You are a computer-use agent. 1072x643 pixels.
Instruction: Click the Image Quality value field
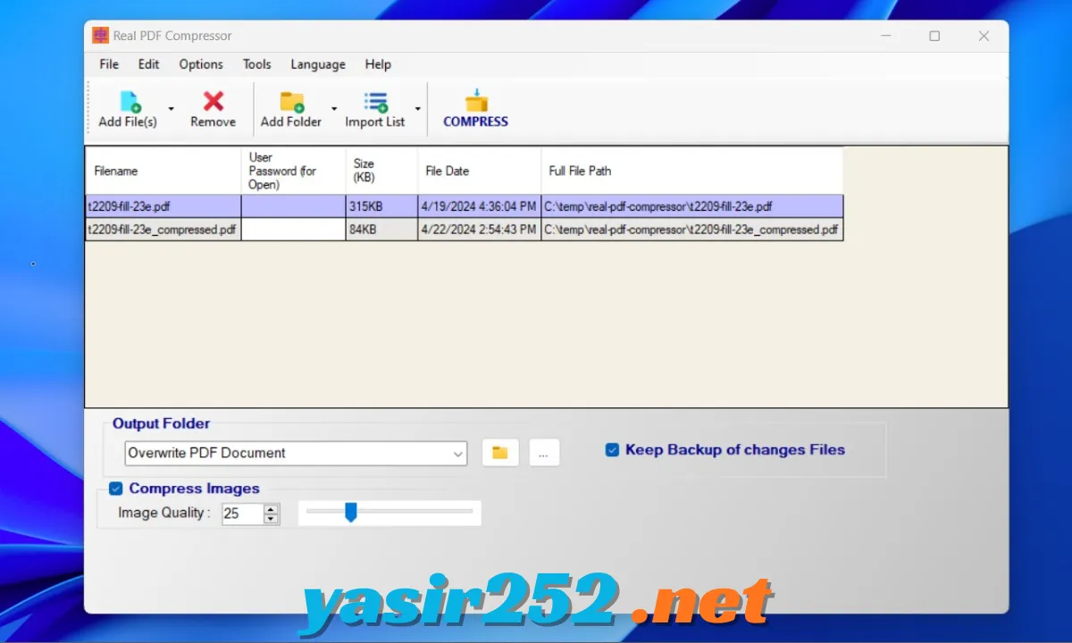tap(242, 514)
